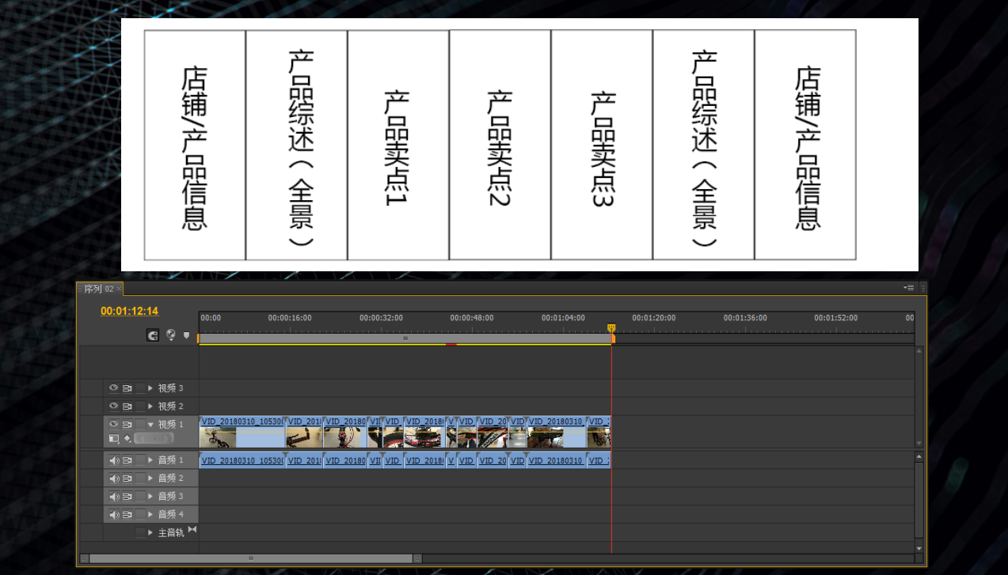Close the 序列 02 tab

click(x=120, y=289)
